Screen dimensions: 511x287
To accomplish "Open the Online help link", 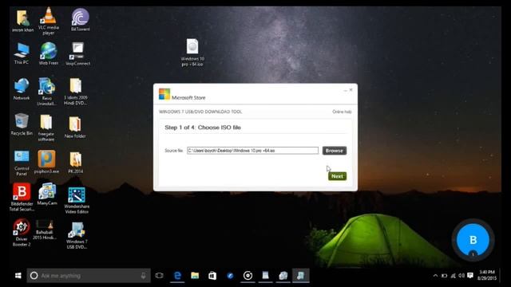I will [x=342, y=112].
